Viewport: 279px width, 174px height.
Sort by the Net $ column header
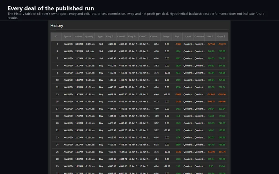[210, 37]
